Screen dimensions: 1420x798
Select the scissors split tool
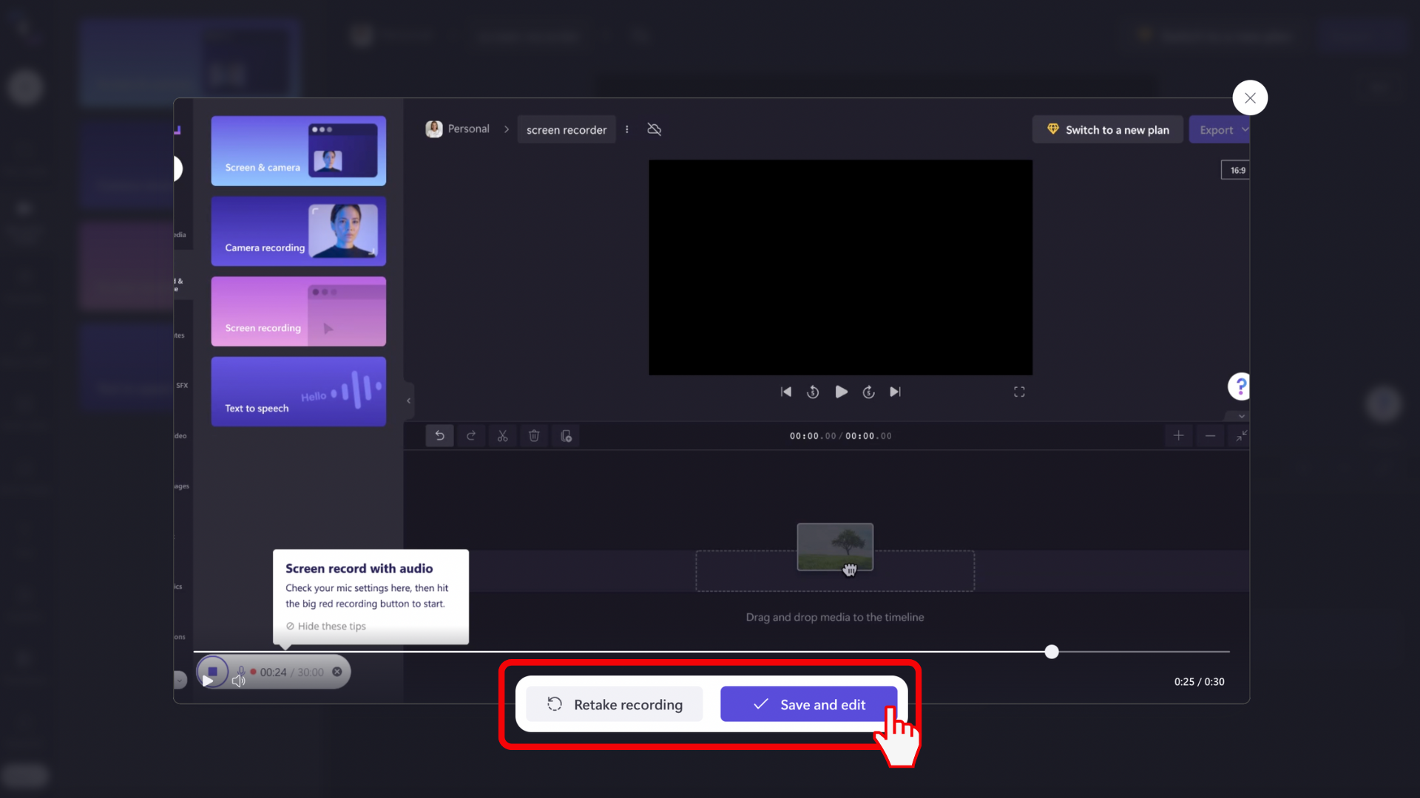[x=503, y=435]
